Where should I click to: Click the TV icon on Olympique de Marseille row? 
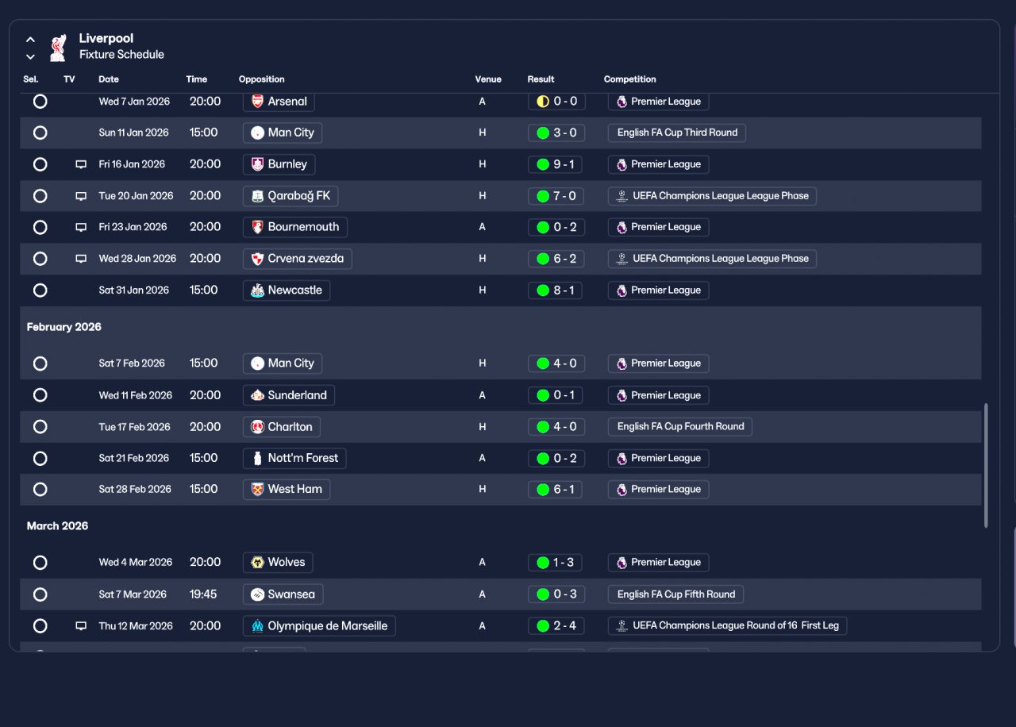(81, 626)
